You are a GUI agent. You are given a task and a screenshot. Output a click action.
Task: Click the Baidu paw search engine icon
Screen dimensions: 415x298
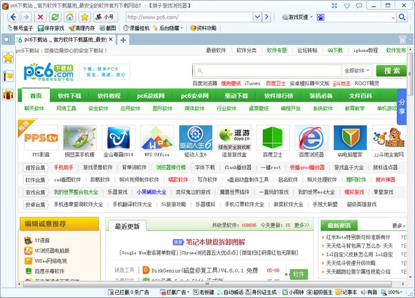321,17
